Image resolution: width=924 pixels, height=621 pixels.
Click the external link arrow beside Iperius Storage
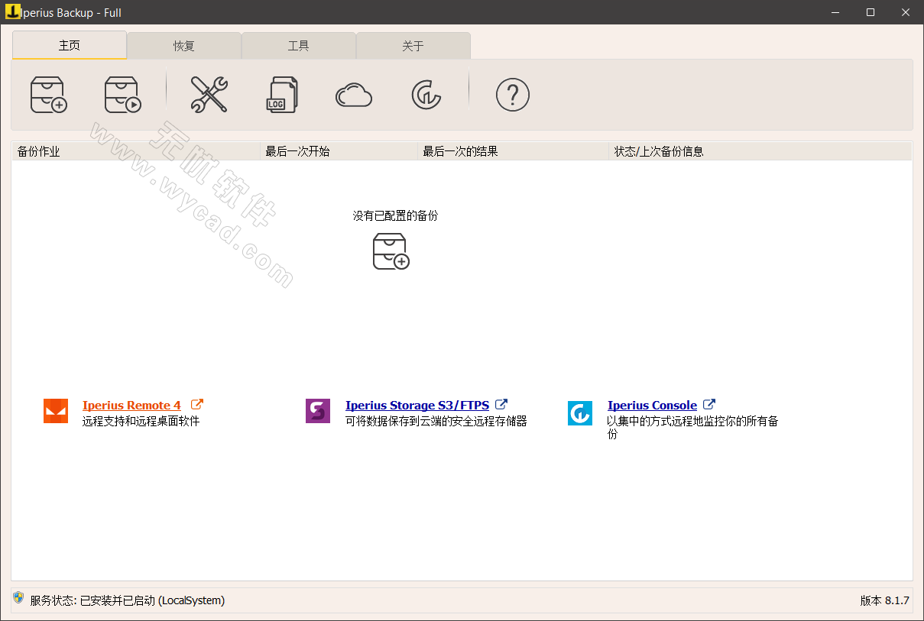point(501,404)
